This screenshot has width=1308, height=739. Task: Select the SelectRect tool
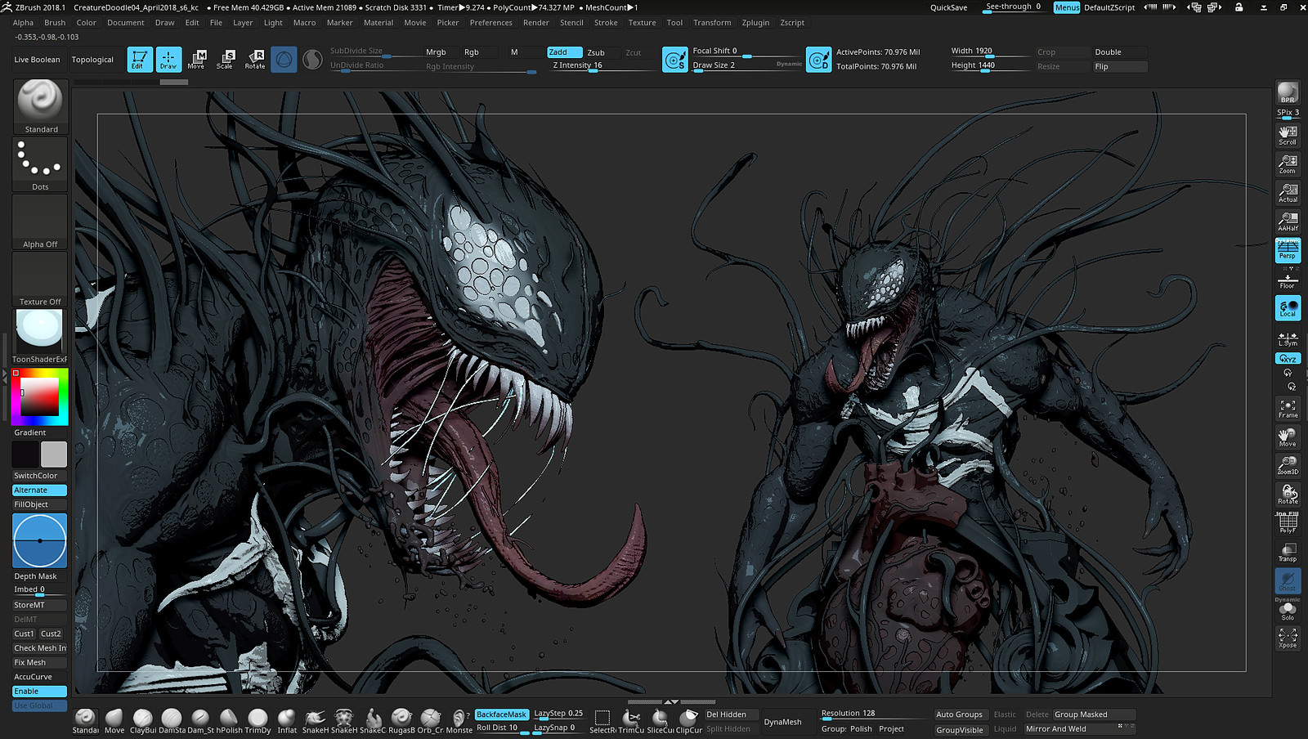click(602, 720)
